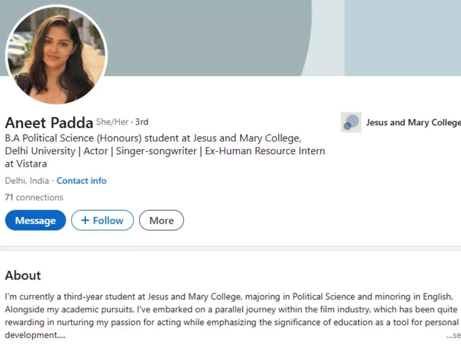Click the profile banner cover image

tap(269, 38)
